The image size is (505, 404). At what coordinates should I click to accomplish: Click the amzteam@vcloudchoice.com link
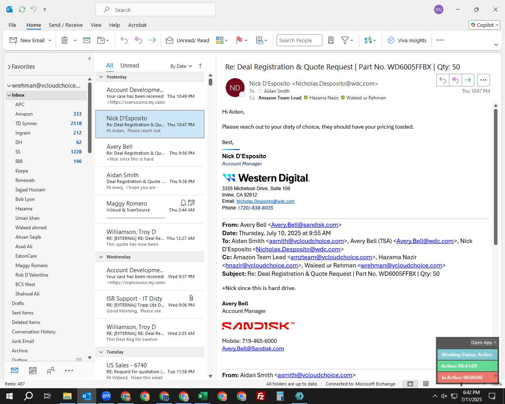[x=331, y=257]
